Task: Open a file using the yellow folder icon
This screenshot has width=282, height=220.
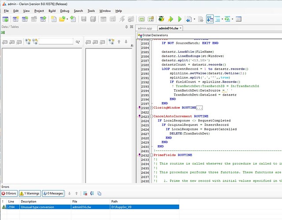Action: (62, 19)
